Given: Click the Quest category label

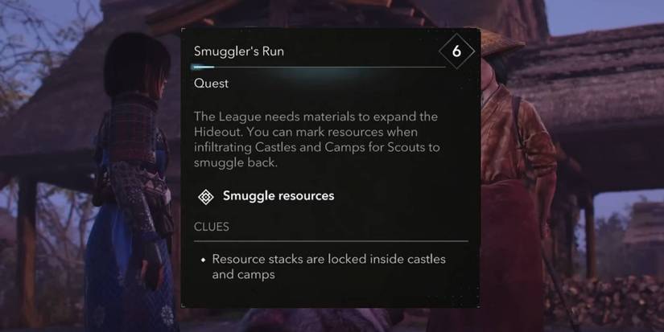Looking at the screenshot, I should [x=211, y=84].
